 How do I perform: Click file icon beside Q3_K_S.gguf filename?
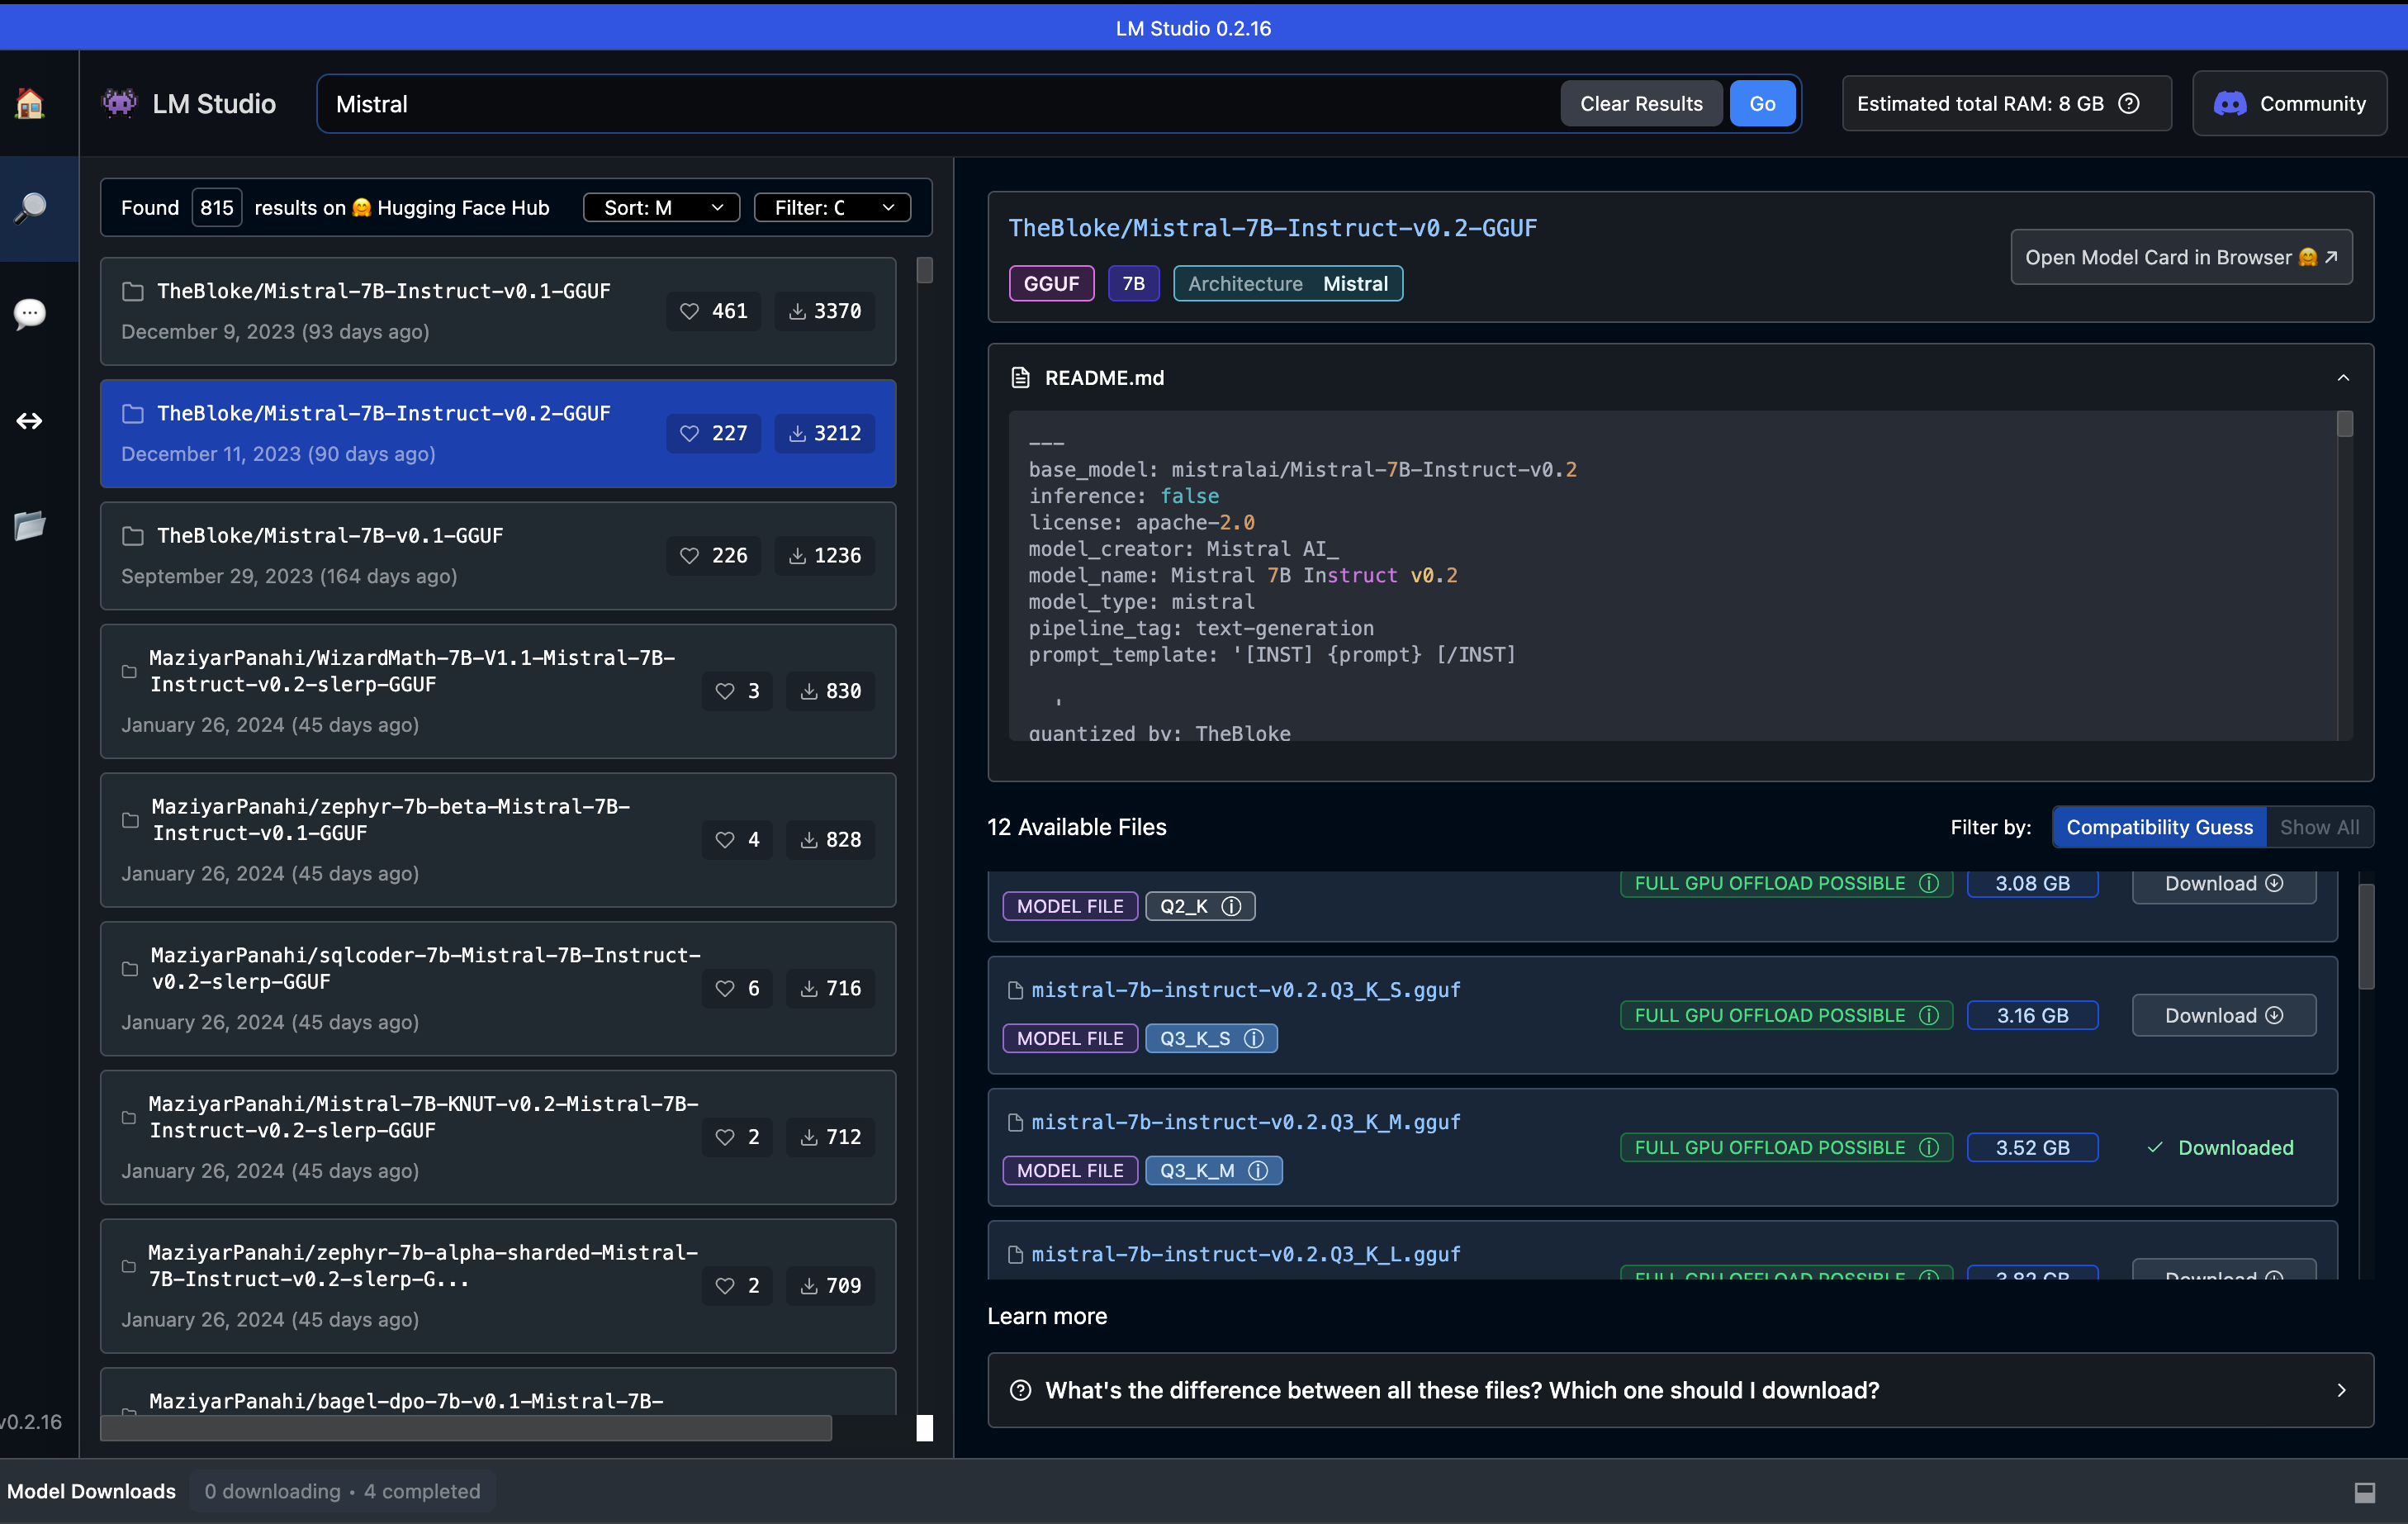[1015, 990]
